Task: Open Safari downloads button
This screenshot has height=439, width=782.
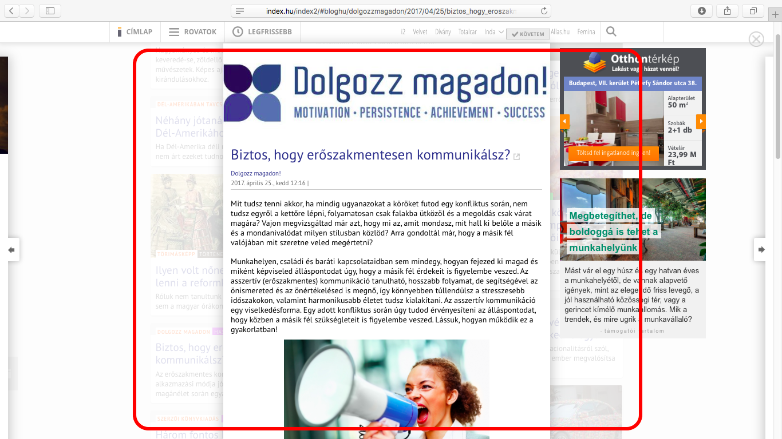Action: [x=702, y=10]
